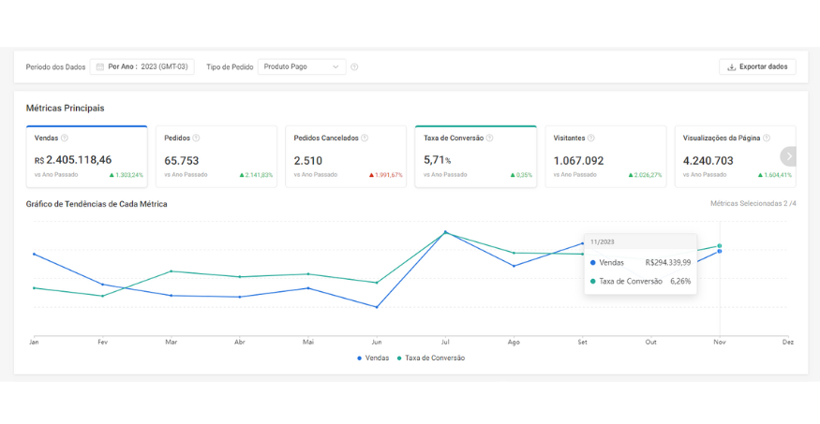Click the Jul peak data point
Viewport: 820px width, 424px height.
[x=445, y=232]
